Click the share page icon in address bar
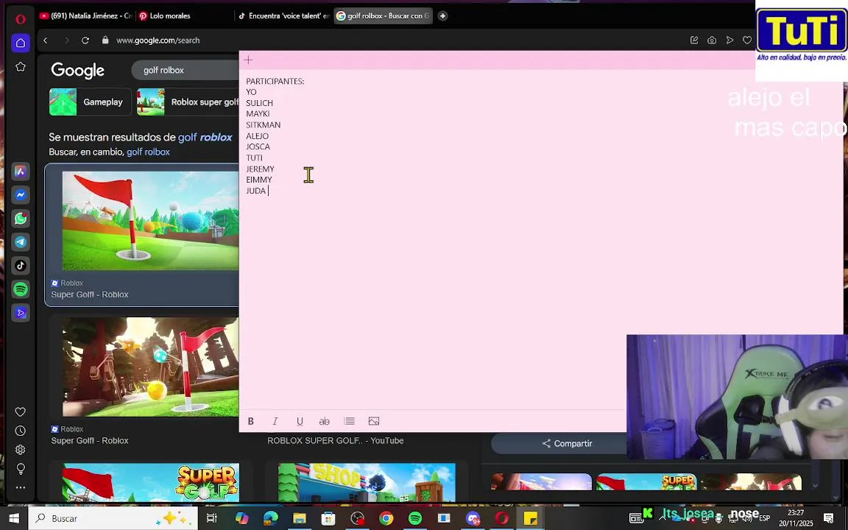The image size is (848, 530). (x=694, y=40)
